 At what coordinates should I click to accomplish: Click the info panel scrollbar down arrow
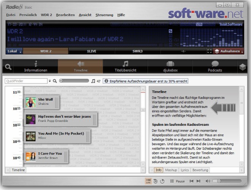pos(241,164)
